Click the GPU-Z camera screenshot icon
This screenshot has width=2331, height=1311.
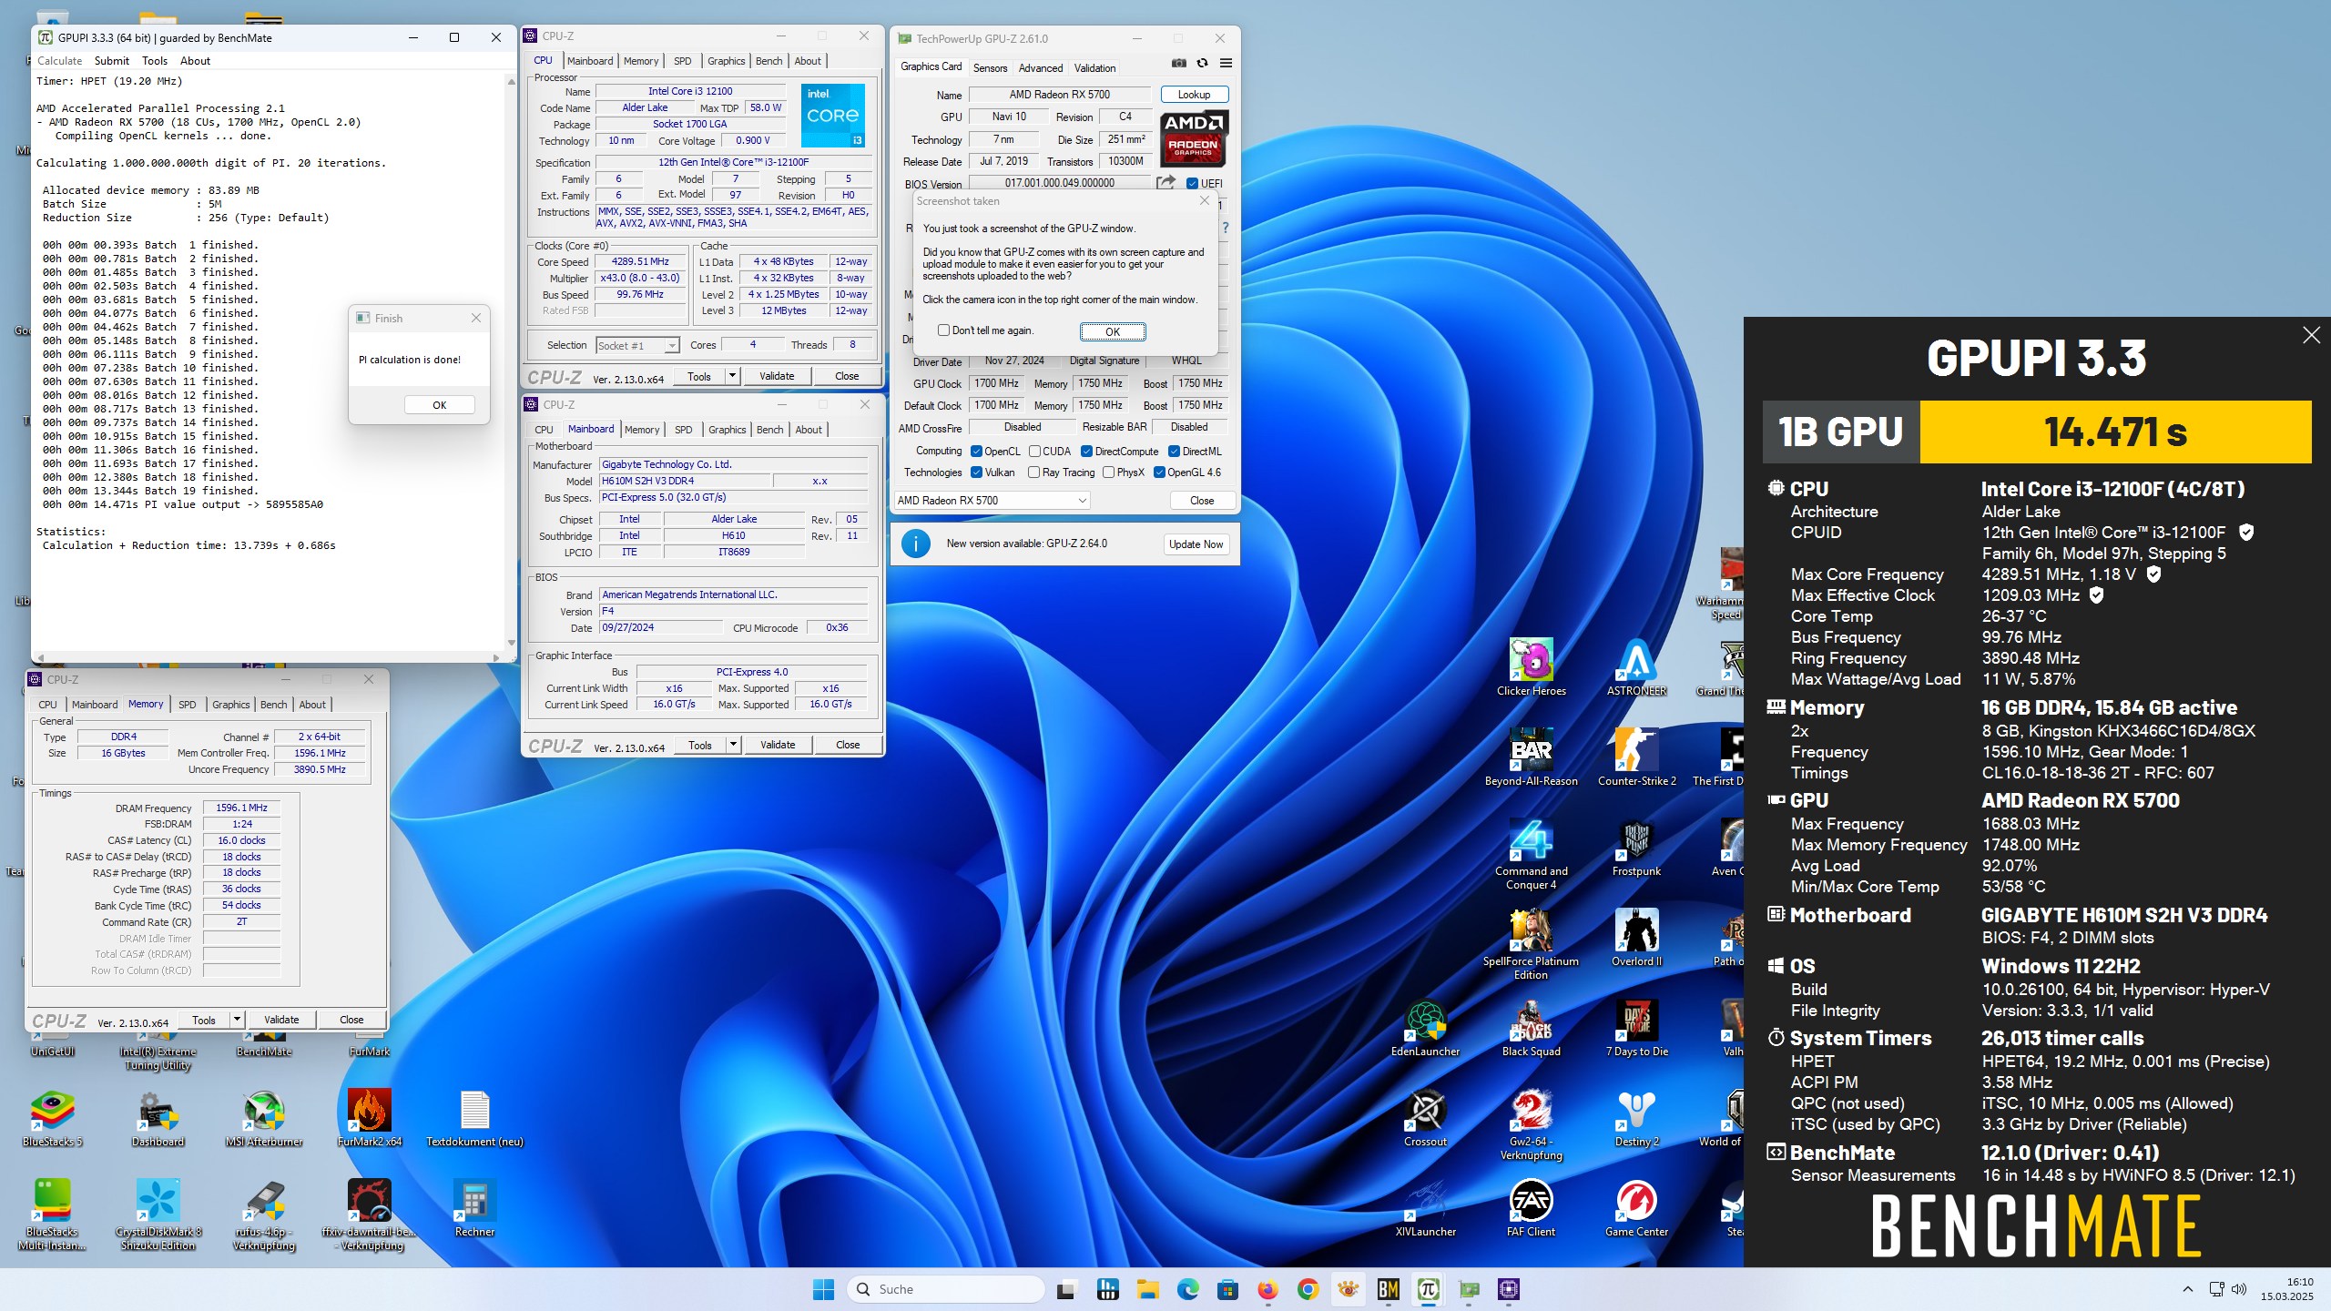[x=1178, y=63]
